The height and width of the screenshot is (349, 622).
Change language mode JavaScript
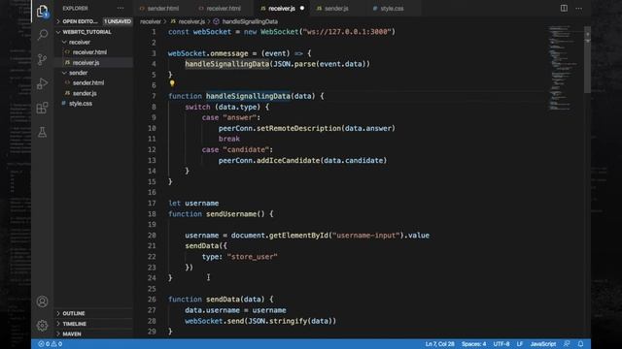click(543, 344)
